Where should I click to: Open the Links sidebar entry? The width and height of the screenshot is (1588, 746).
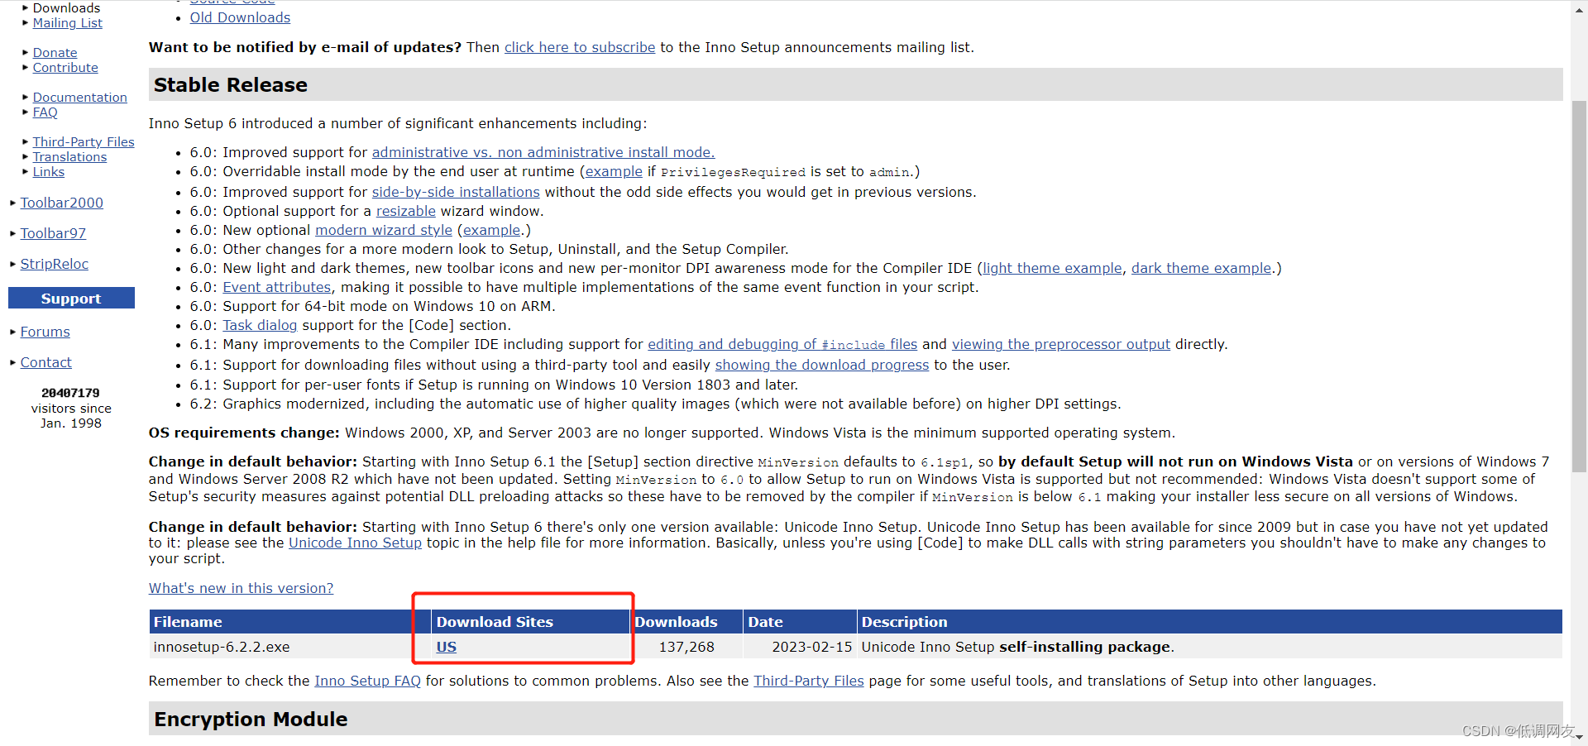49,172
